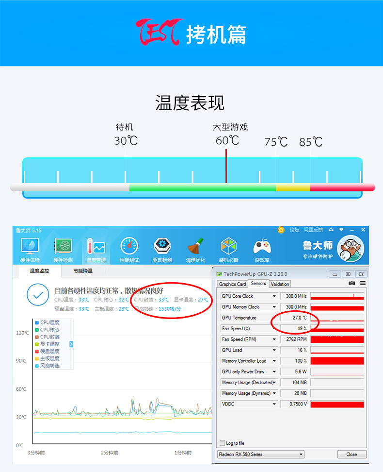This screenshot has width=383, height=472.
Task: Click the skin icon beside 问题反馈
Action: (331, 230)
